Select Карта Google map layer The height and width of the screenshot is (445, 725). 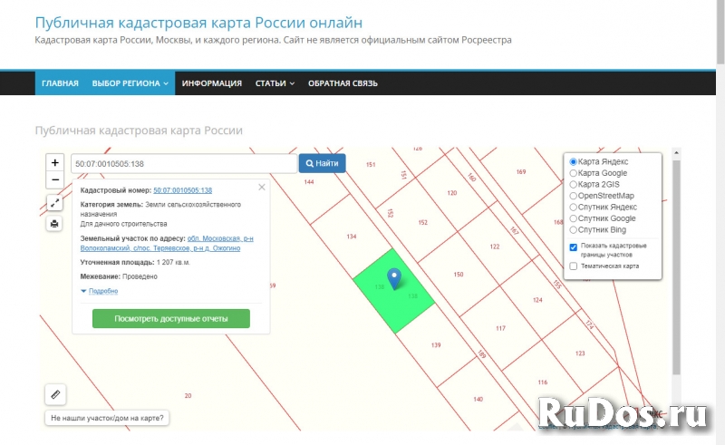click(x=573, y=173)
